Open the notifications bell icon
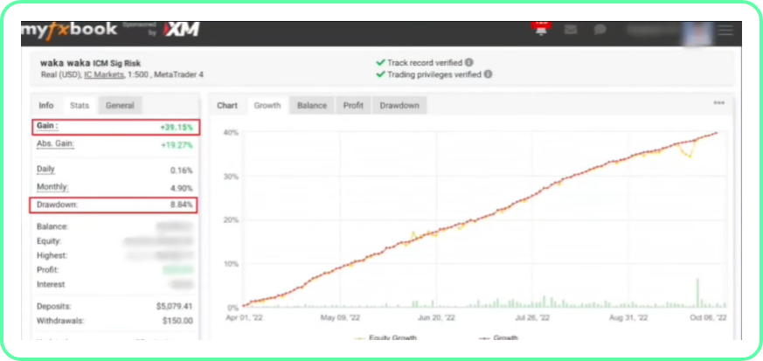The height and width of the screenshot is (361, 763). (542, 29)
